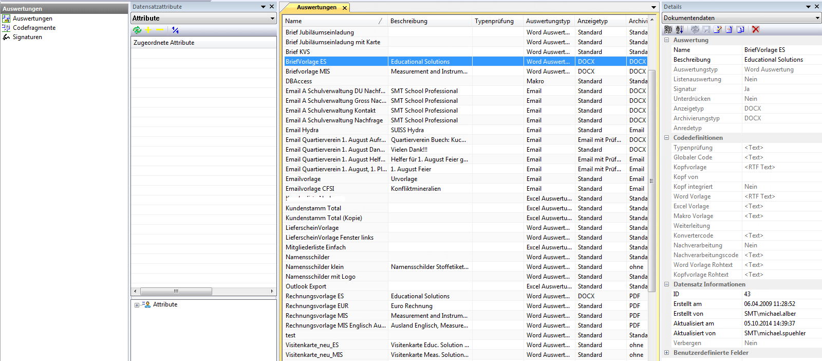Click the yellow minus remove-attribute icon
Image resolution: width=822 pixels, height=361 pixels.
[x=160, y=30]
